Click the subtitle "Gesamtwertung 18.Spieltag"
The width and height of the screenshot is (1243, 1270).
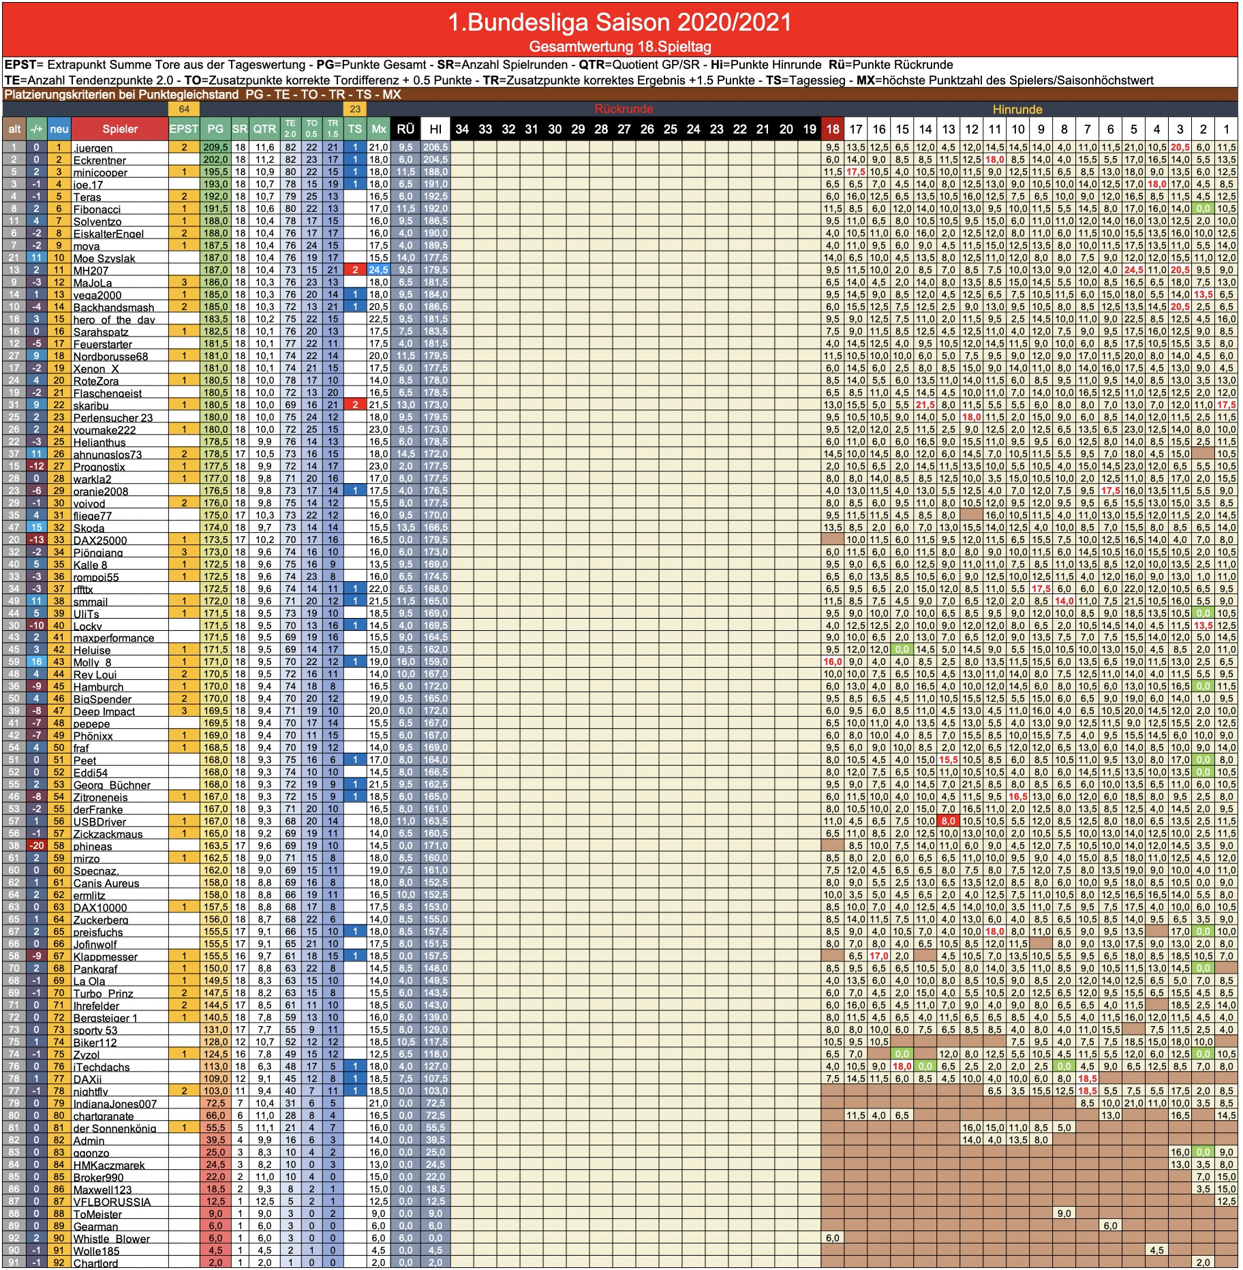coord(619,47)
